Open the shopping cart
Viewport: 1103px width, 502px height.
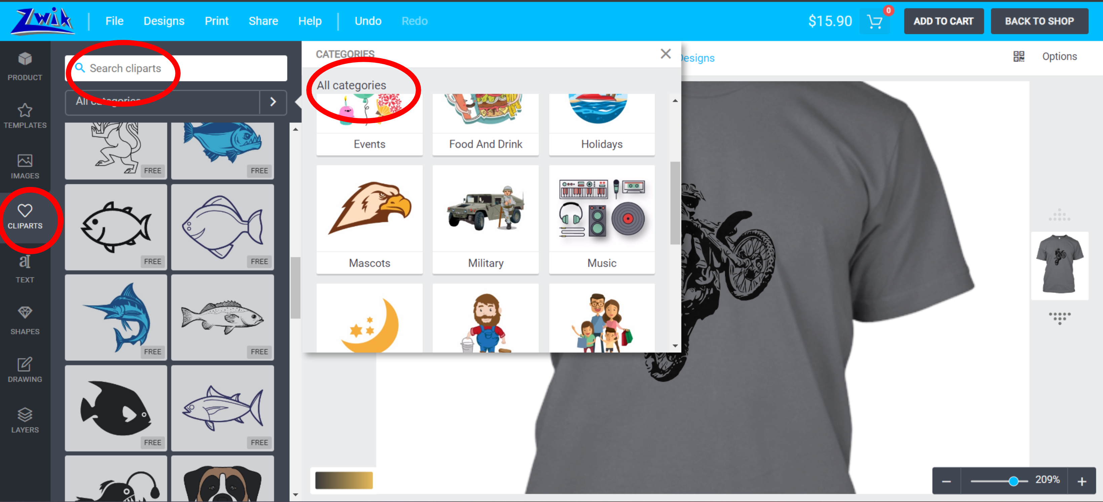point(874,21)
